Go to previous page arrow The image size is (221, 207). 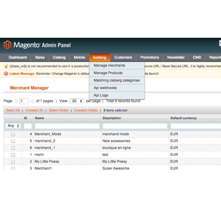click(x=16, y=101)
